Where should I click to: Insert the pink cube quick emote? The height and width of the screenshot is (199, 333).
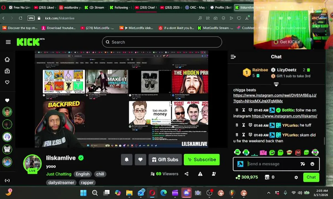263,152
